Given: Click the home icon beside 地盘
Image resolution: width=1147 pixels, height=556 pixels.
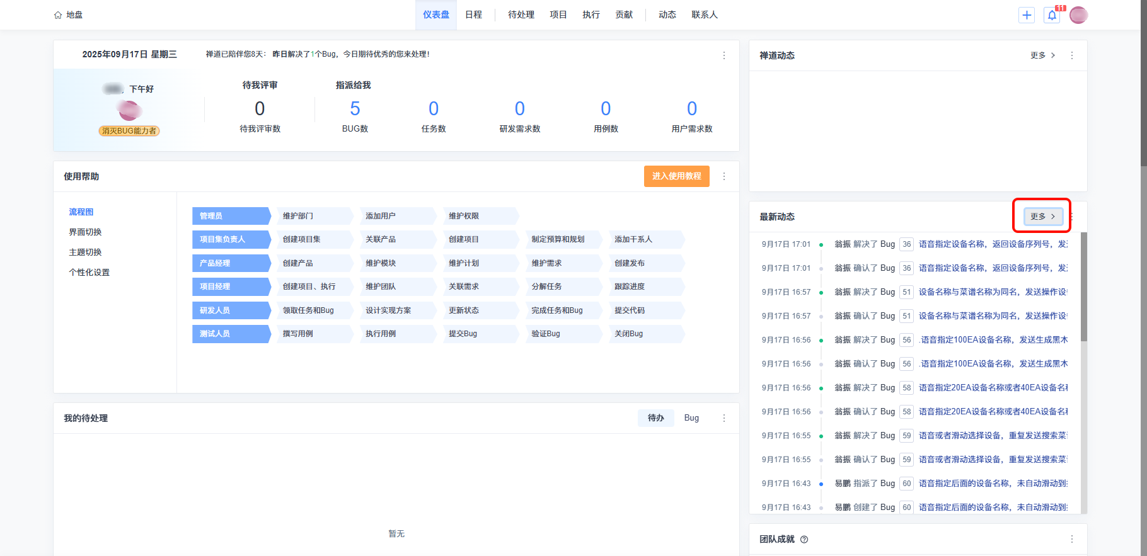Looking at the screenshot, I should (x=58, y=15).
